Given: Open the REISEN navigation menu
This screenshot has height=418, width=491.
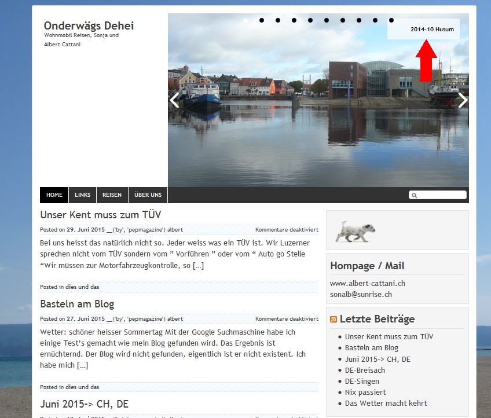Looking at the screenshot, I should click(x=112, y=195).
